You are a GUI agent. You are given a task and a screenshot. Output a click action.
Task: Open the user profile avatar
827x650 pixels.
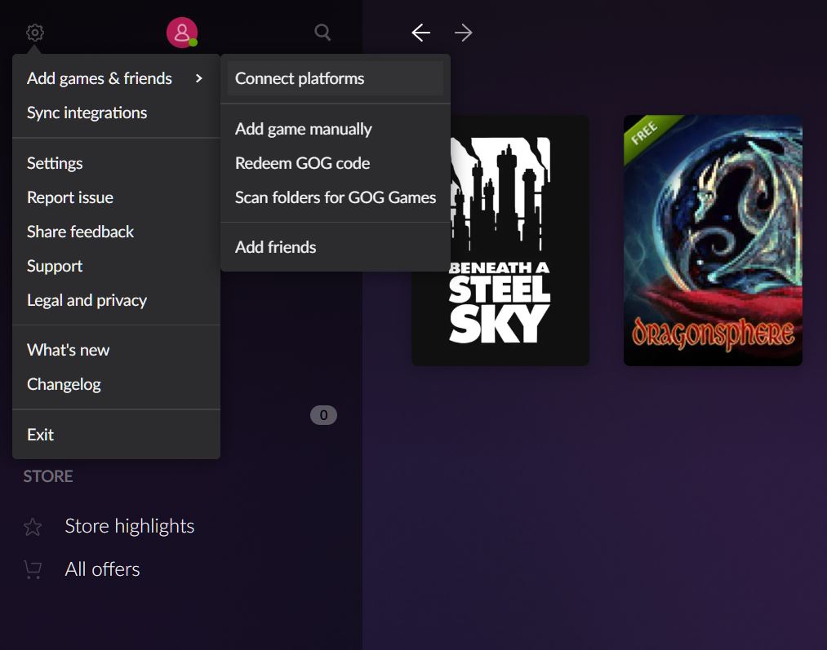(182, 33)
